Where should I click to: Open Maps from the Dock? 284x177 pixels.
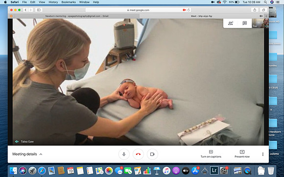99,171
